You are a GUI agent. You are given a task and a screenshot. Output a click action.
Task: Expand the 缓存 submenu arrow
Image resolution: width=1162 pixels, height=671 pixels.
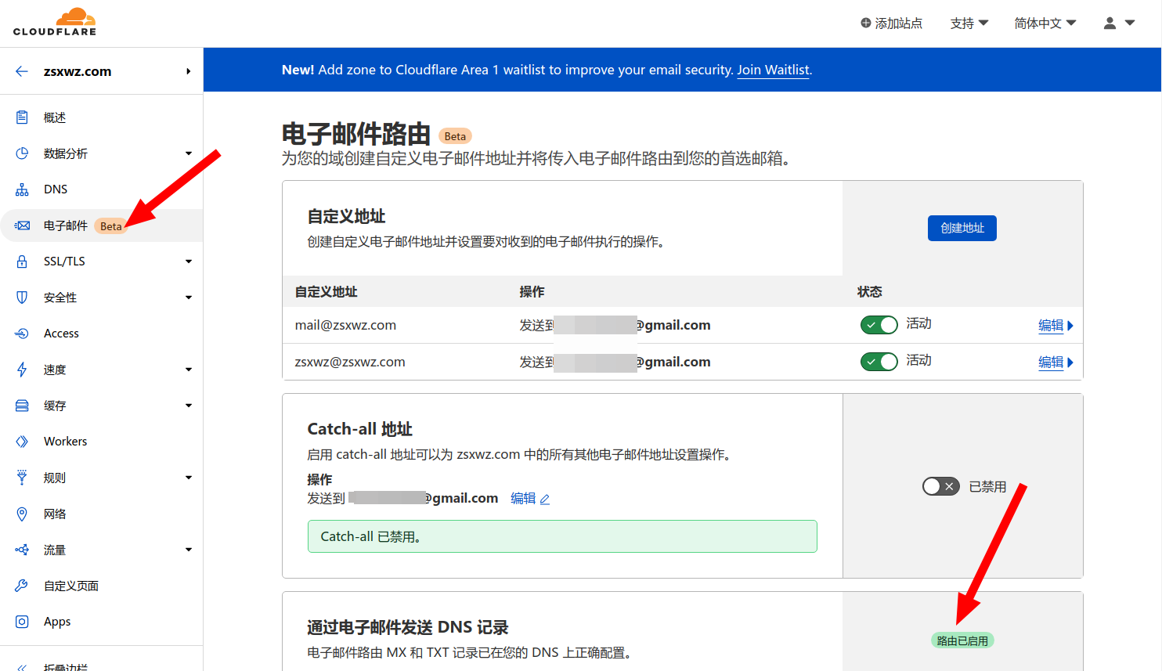point(189,406)
